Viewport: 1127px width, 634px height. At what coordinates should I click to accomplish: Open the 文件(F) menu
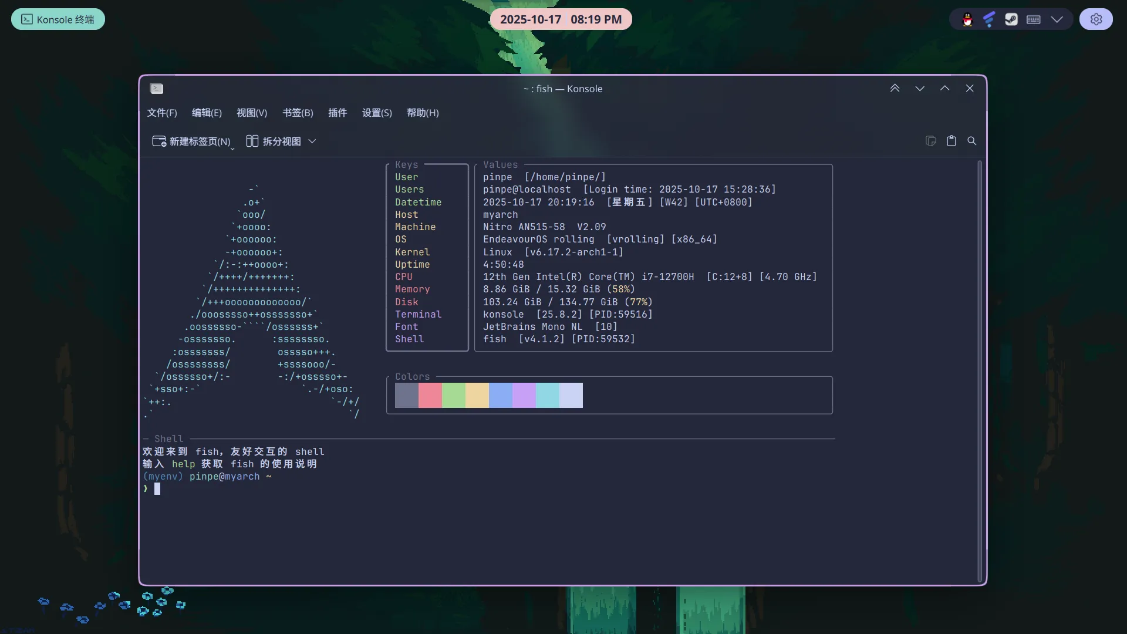[161, 113]
